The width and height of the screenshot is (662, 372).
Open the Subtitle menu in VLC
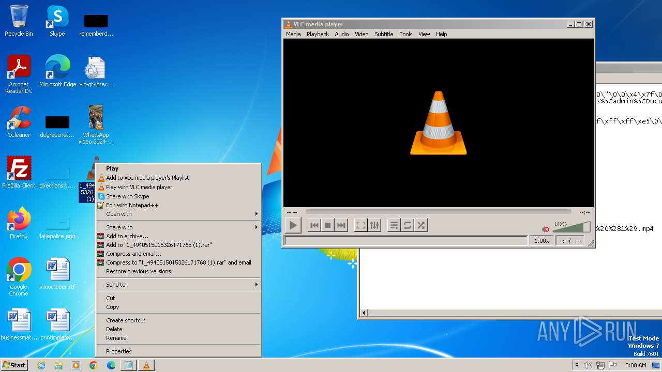click(x=384, y=34)
